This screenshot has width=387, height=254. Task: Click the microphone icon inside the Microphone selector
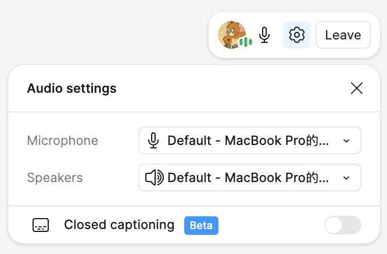click(x=153, y=140)
